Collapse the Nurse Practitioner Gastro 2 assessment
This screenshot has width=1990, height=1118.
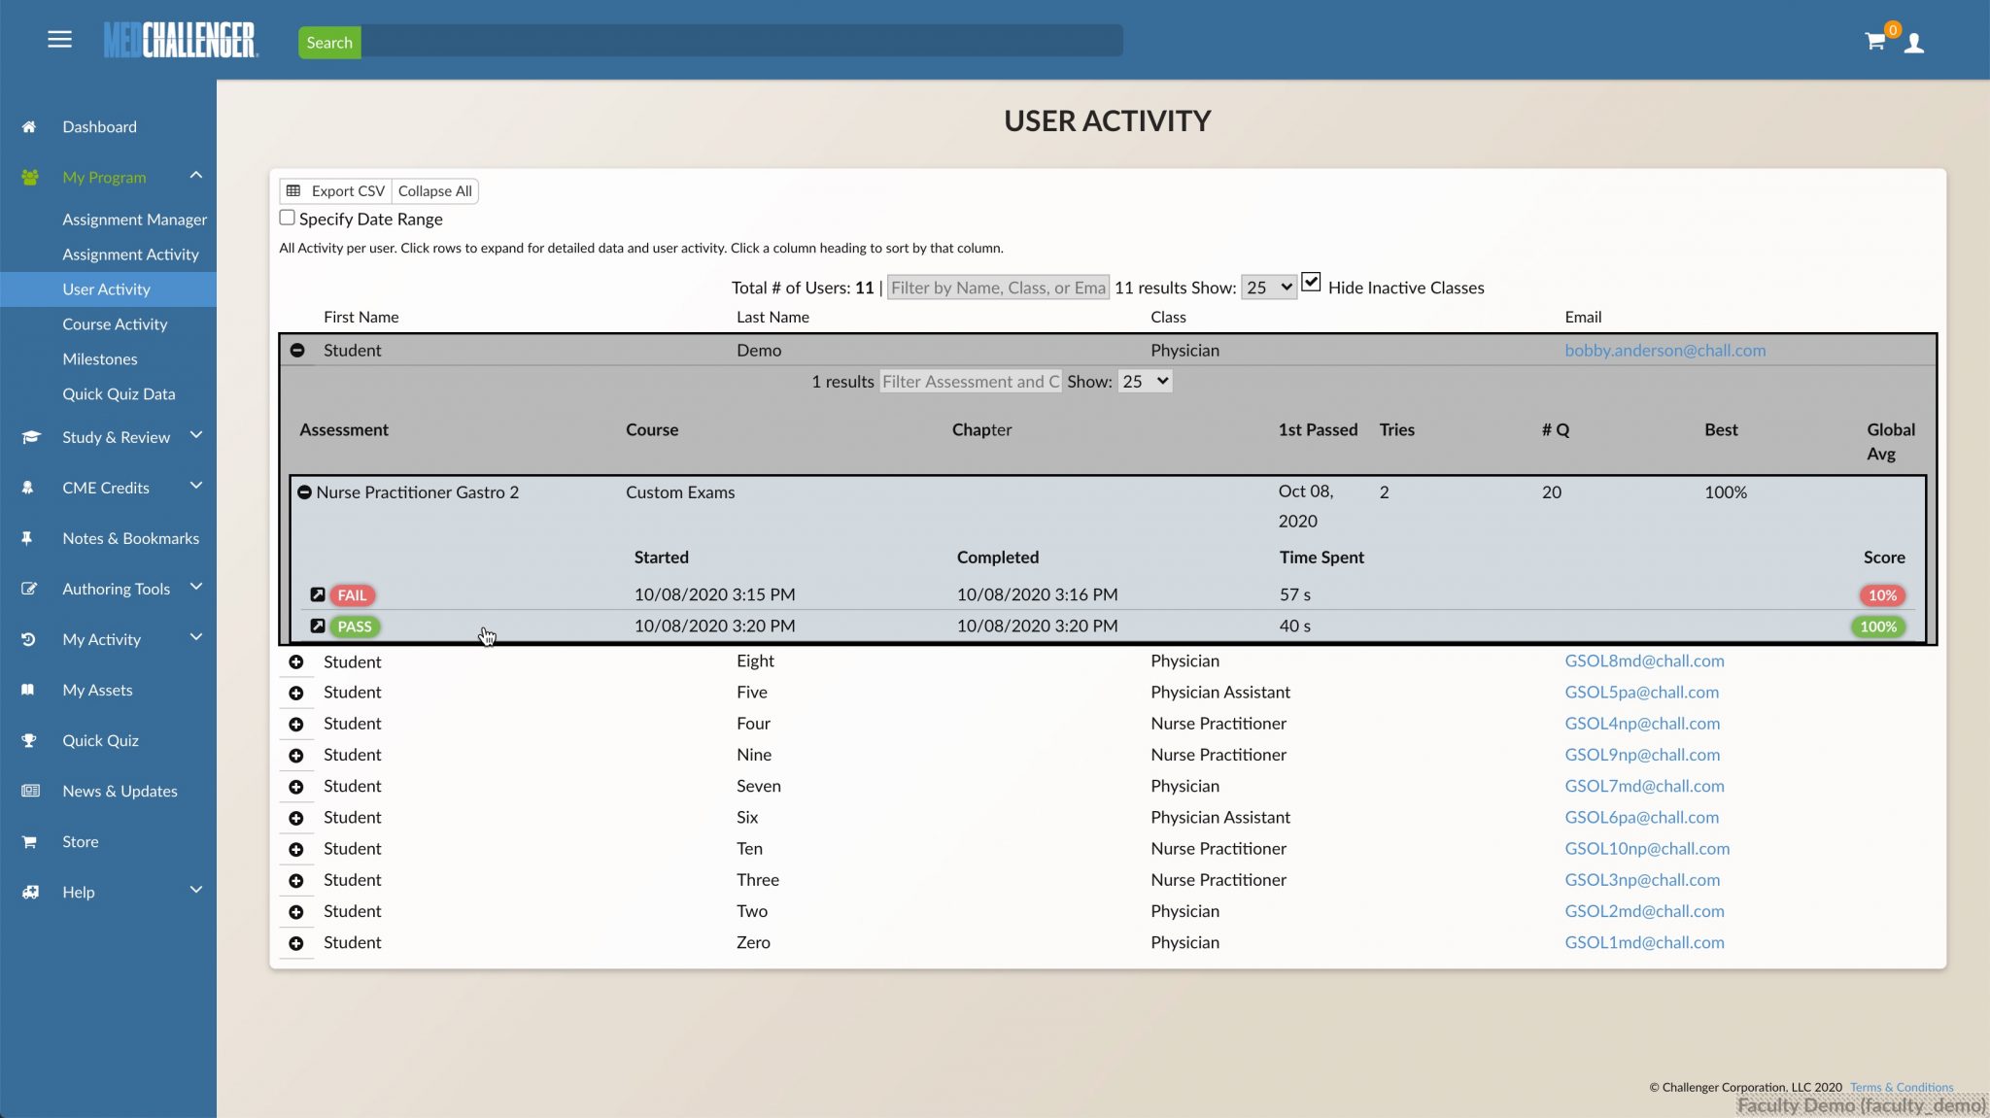coord(304,492)
